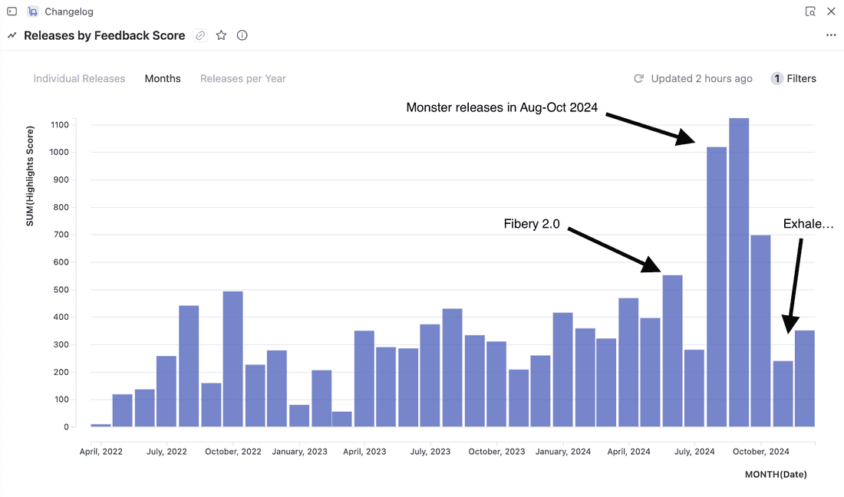844x497 pixels.
Task: Select the Months view tab
Action: pyautogui.click(x=163, y=78)
